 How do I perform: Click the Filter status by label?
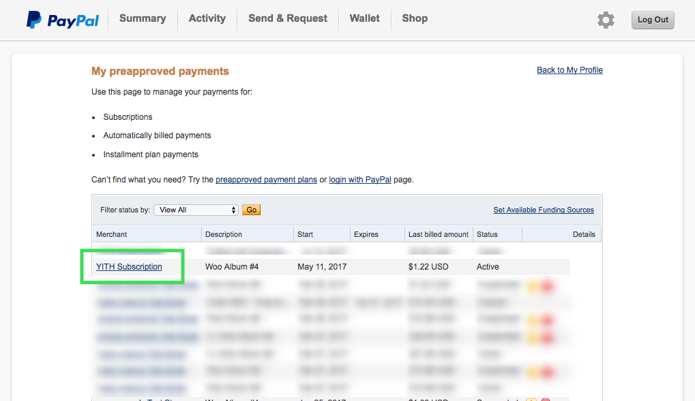[125, 210]
